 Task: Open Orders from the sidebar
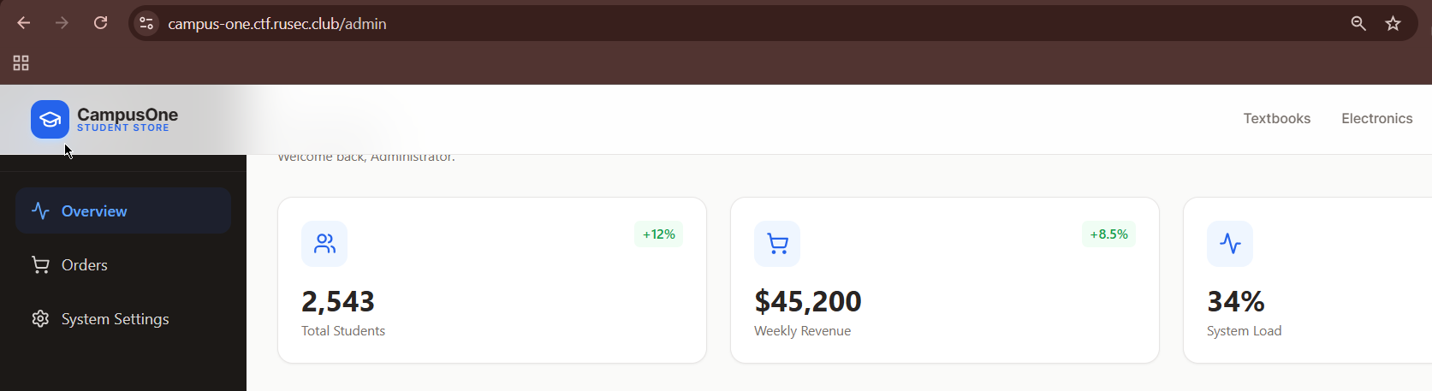pos(84,265)
